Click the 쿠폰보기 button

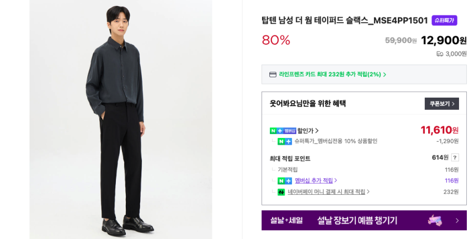441,104
